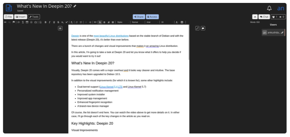The width and height of the screenshot is (290, 137).
Task: Click the 'Enhanced fingerprint recognition' bullet
Action: pos(95,102)
